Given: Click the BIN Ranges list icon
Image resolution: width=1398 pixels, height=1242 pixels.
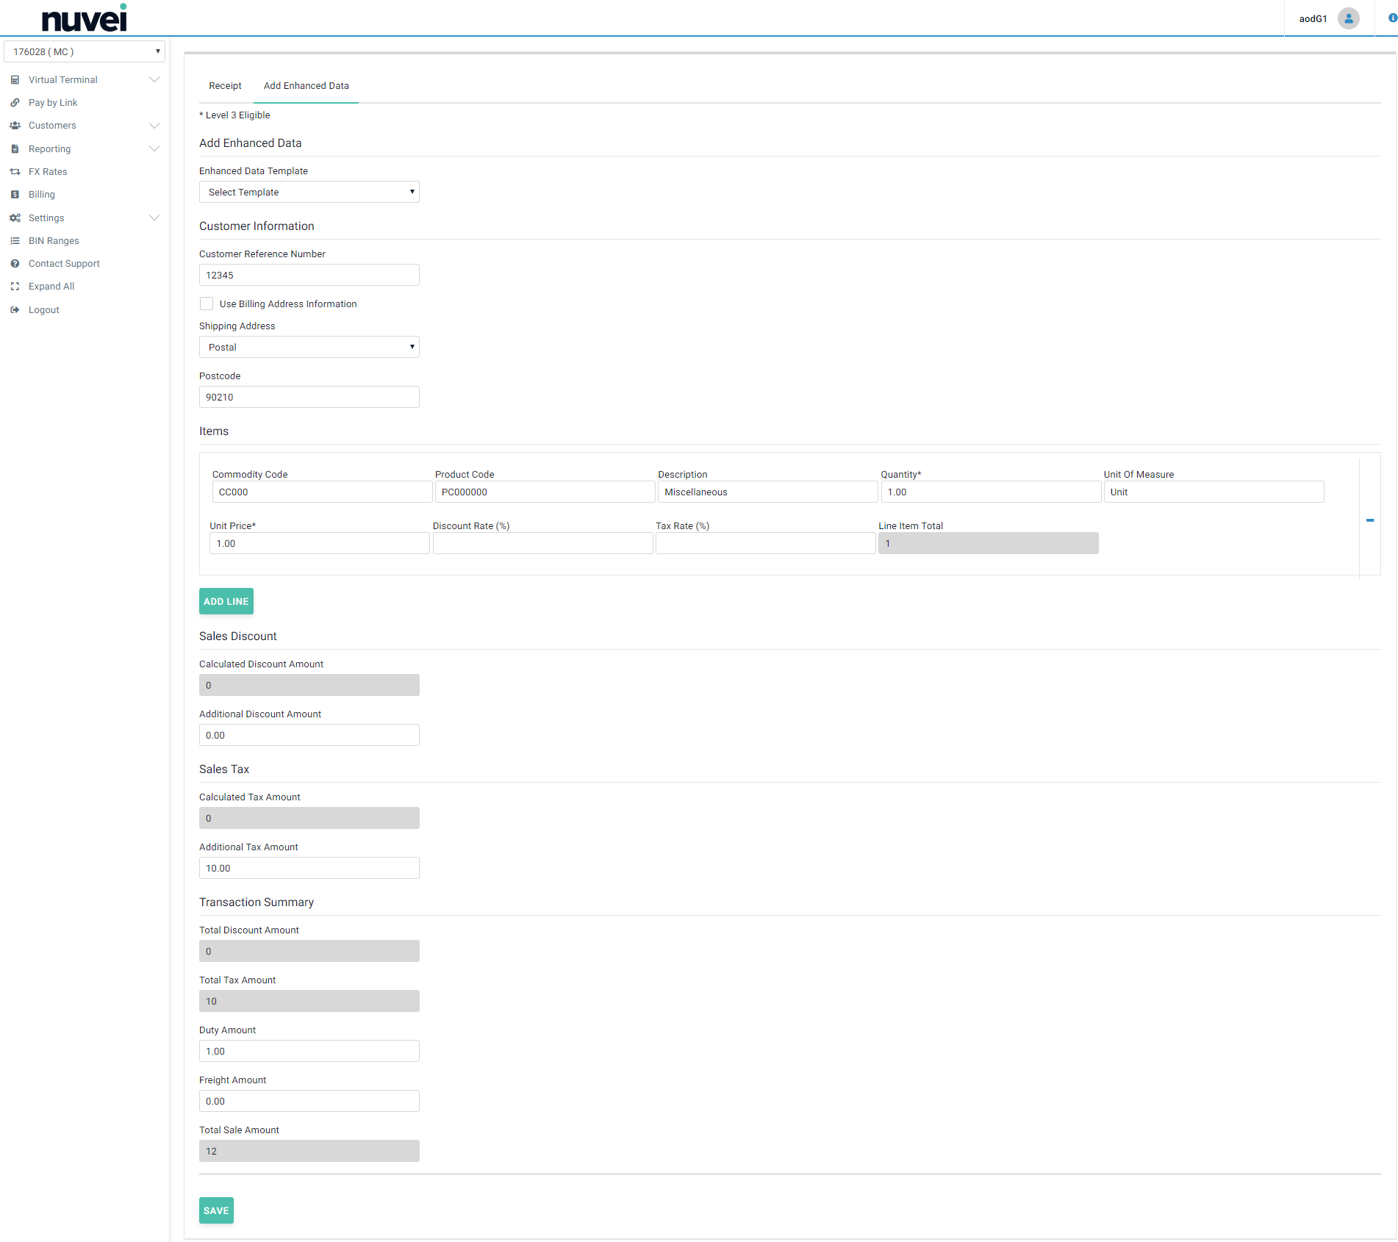Looking at the screenshot, I should point(15,241).
